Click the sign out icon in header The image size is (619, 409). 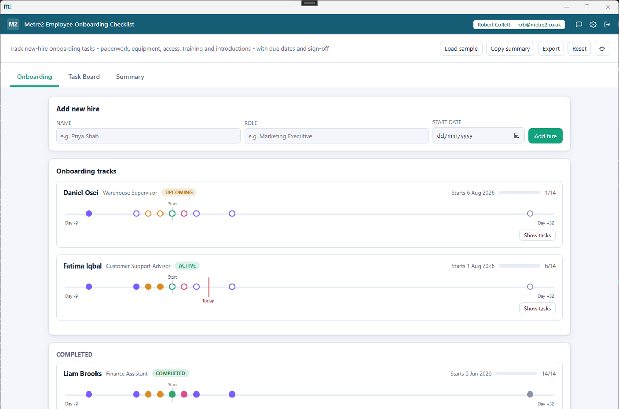[x=607, y=24]
